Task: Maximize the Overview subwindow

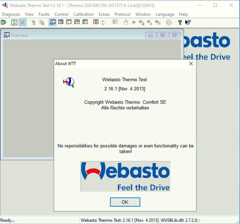Action: point(162,35)
